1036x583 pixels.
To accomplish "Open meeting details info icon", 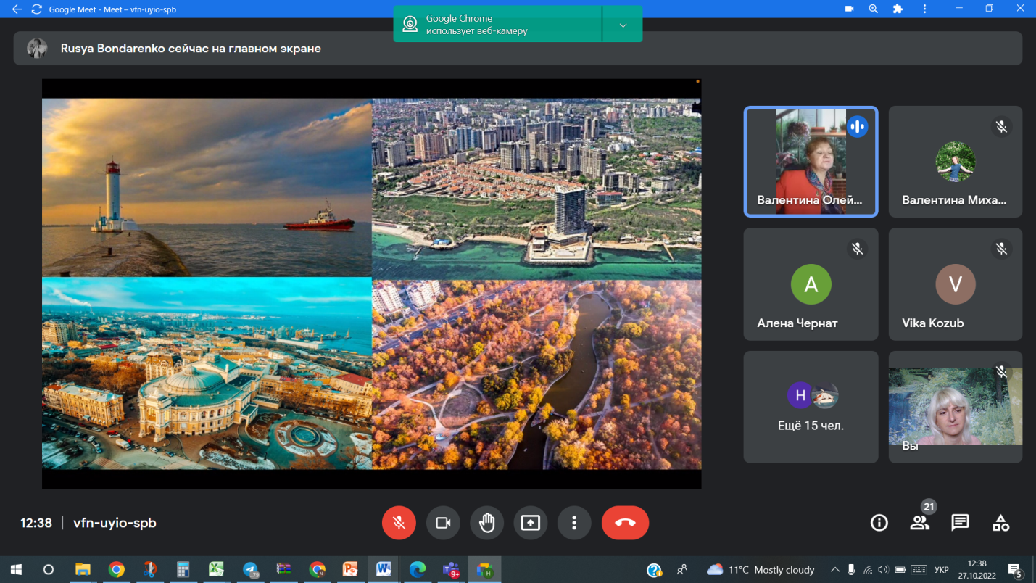I will point(879,523).
